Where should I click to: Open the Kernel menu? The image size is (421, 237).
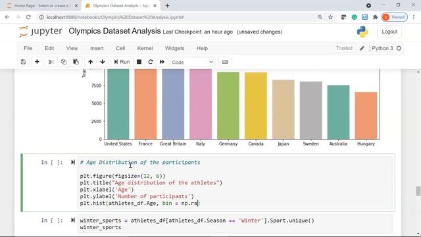[145, 48]
